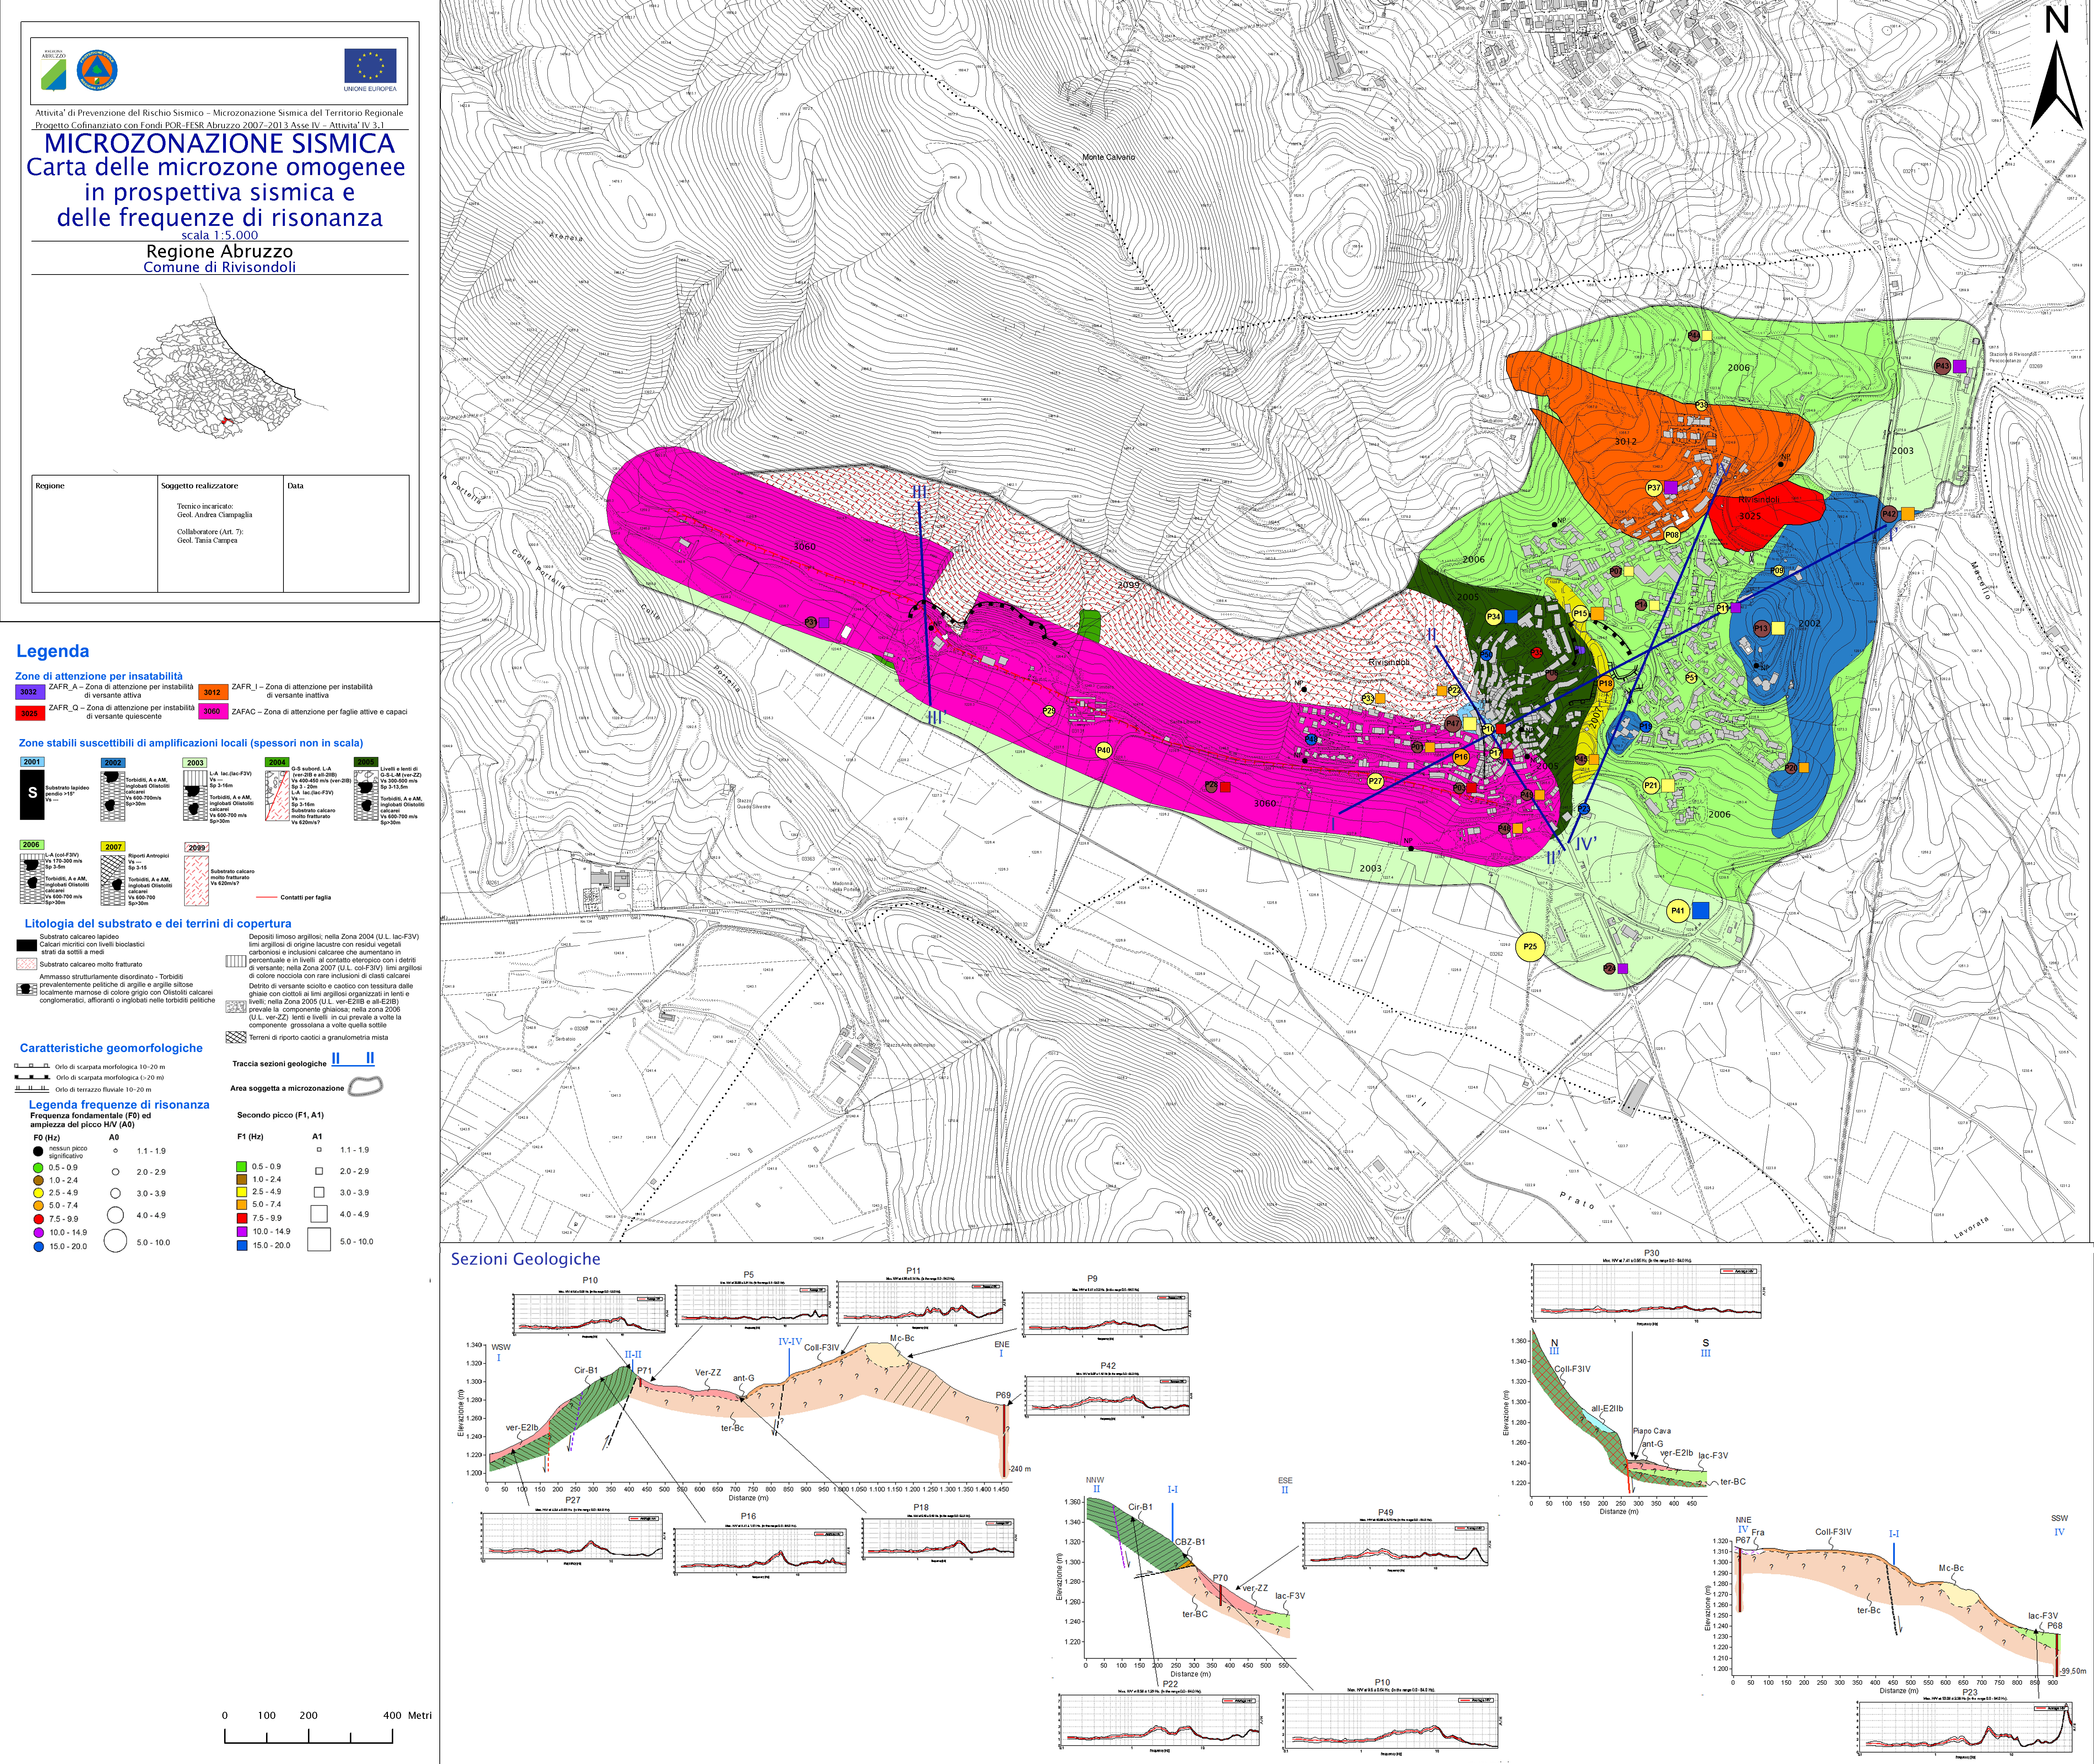Click the yellow P40 marker in magenta zone
The height and width of the screenshot is (1764, 2094).
pyautogui.click(x=1104, y=750)
